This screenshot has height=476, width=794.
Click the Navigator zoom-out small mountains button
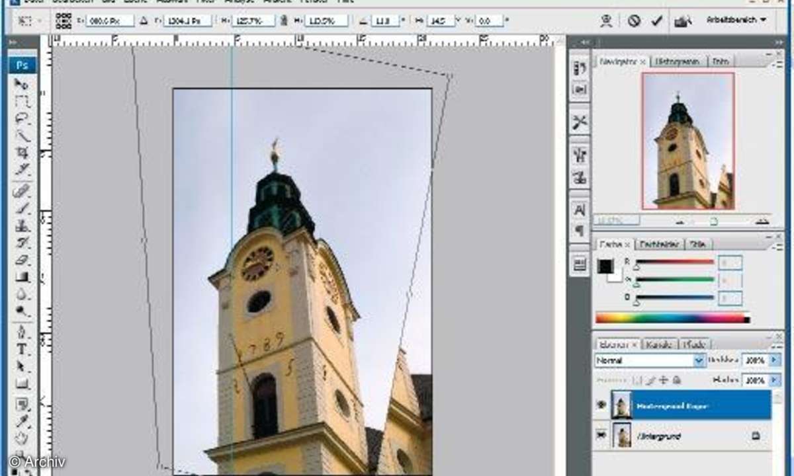[x=680, y=221]
